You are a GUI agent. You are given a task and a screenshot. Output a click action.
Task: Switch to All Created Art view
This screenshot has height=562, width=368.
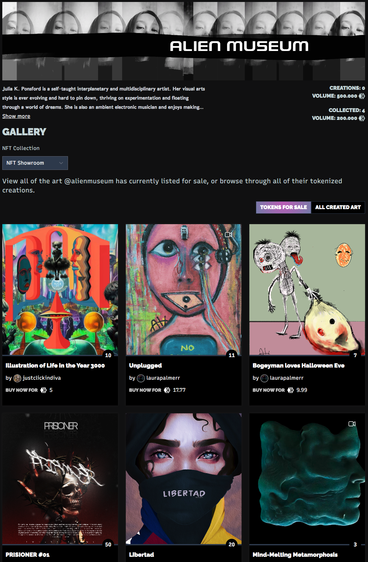[338, 207]
